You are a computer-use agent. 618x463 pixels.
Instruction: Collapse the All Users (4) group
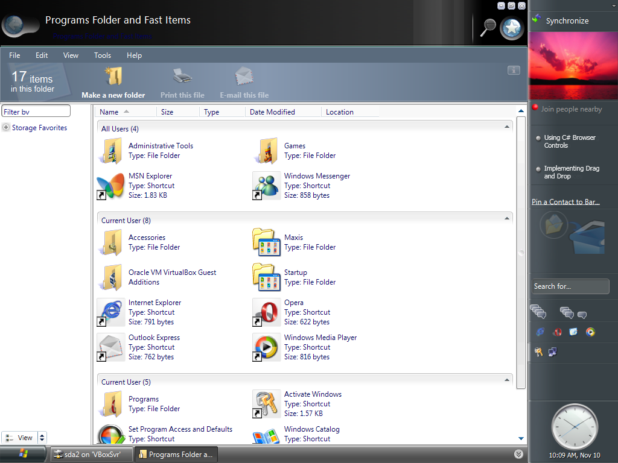[x=507, y=127]
